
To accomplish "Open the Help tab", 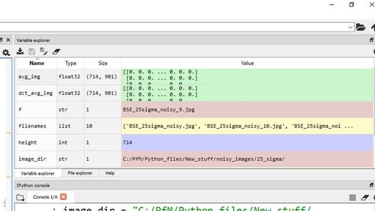I will click(110, 173).
